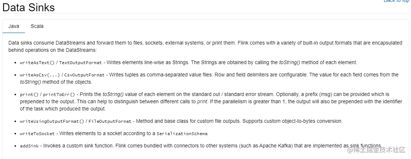Switch to the Scala tab
This screenshot has width=411, height=159.
tap(37, 26)
